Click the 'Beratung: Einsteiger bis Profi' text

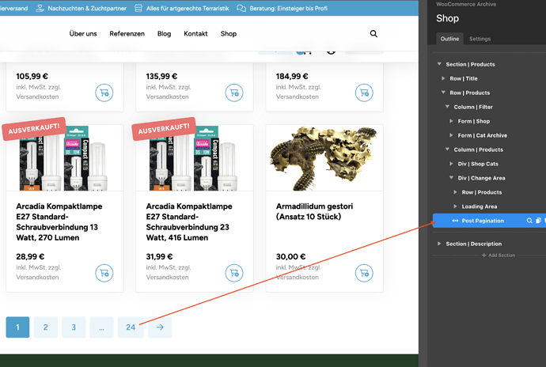pyautogui.click(x=288, y=9)
